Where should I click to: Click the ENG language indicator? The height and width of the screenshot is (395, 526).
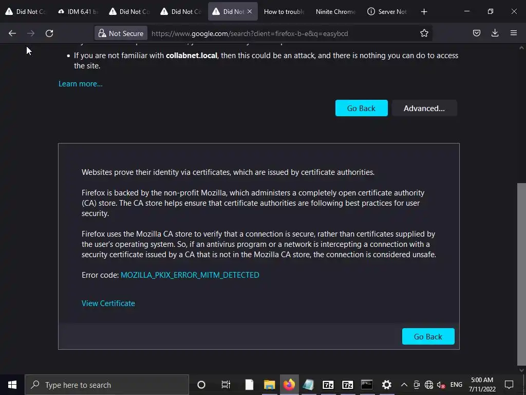click(456, 385)
